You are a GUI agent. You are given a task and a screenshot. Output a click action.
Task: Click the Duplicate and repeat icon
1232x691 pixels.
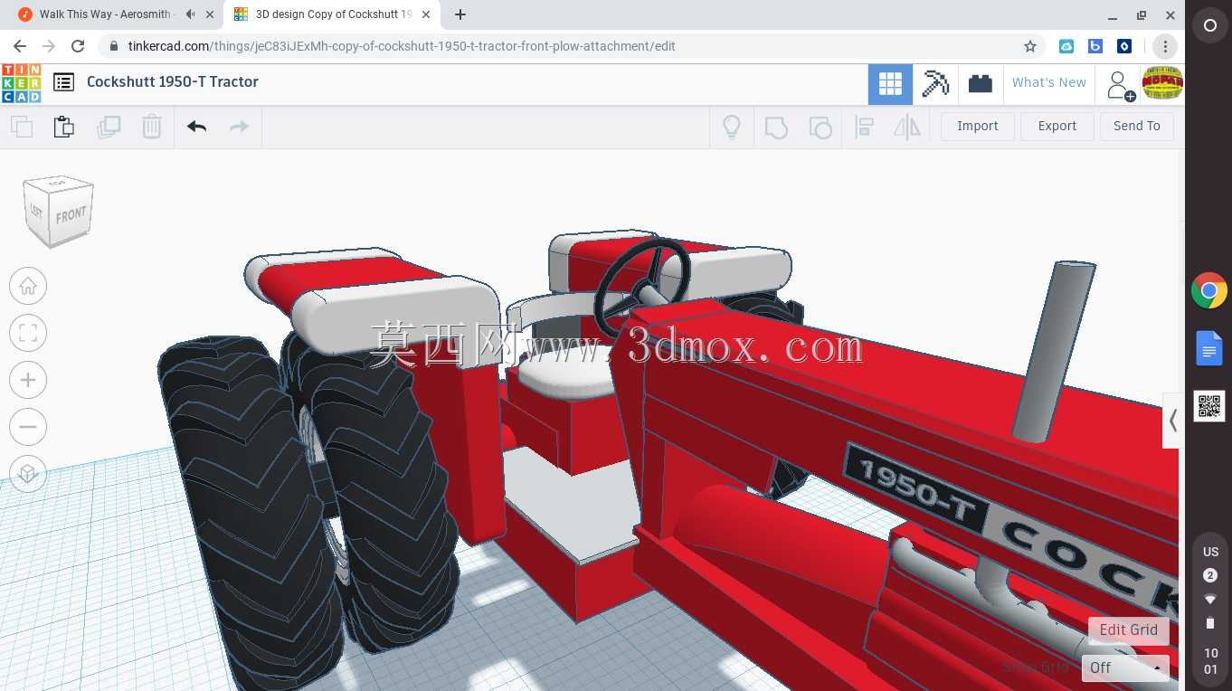109,127
